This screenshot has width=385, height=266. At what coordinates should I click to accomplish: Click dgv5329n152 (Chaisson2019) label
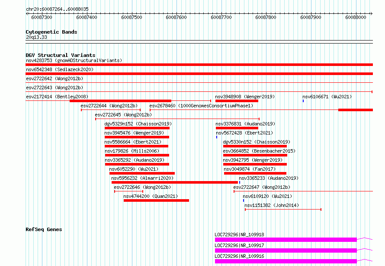click(138, 124)
